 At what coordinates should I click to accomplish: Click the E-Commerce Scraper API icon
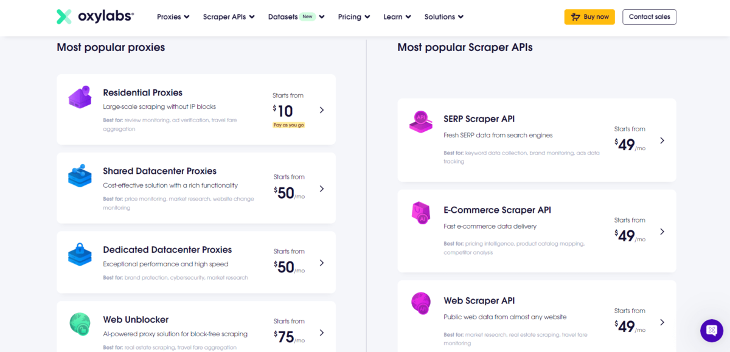[421, 213]
